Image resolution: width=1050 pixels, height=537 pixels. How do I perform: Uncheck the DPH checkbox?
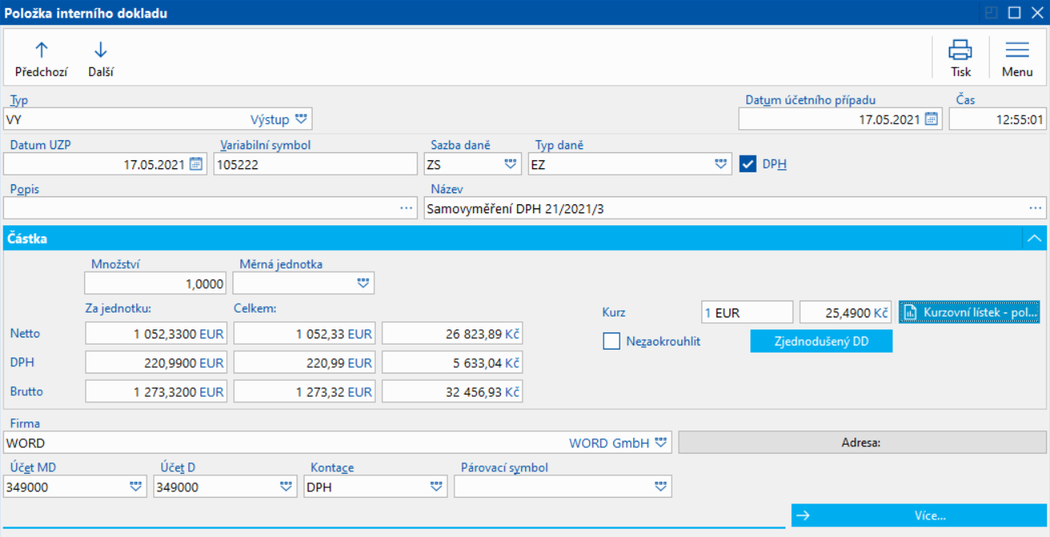tap(748, 164)
